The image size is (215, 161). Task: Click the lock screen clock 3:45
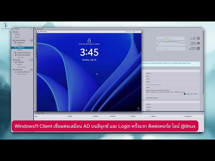89,52
